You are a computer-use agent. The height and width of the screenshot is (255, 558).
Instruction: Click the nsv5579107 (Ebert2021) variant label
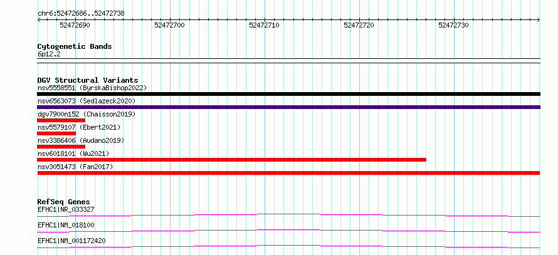click(x=79, y=127)
